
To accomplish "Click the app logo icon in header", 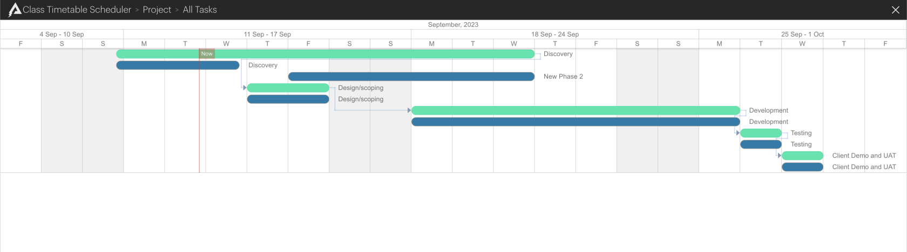I will click(x=15, y=10).
